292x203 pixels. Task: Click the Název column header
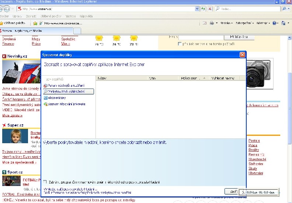(x=122, y=78)
